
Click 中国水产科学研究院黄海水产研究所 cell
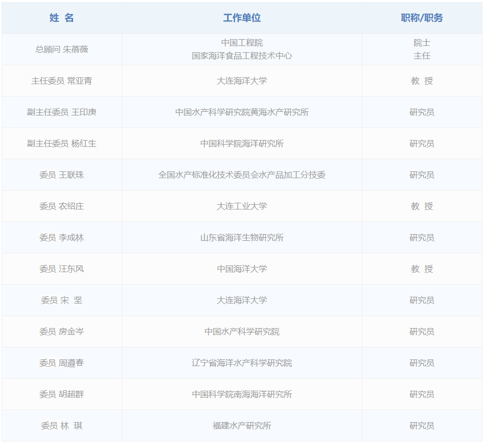point(242,112)
